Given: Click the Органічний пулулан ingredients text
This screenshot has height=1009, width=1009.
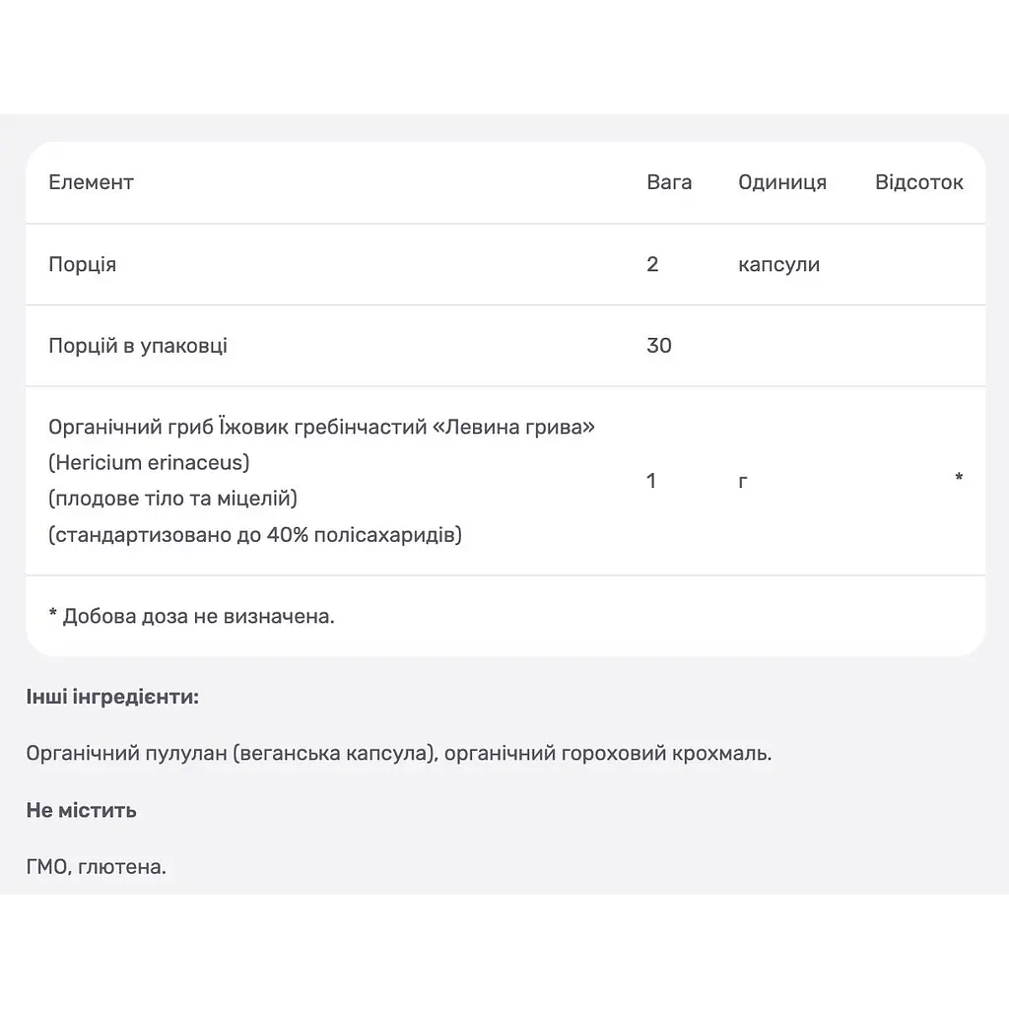Looking at the screenshot, I should pos(399,754).
